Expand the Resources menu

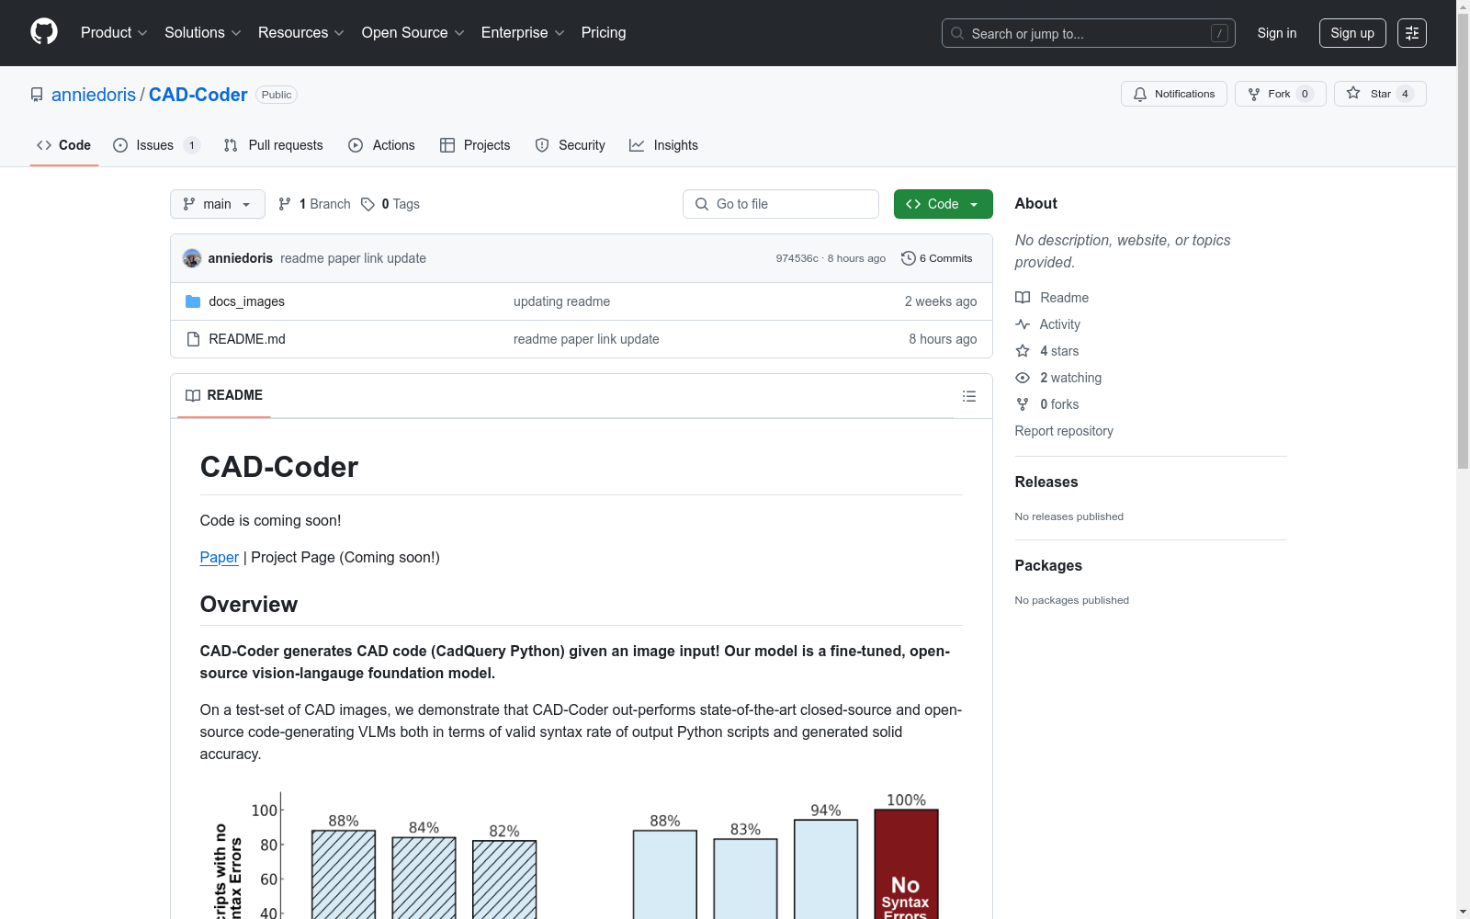point(301,32)
